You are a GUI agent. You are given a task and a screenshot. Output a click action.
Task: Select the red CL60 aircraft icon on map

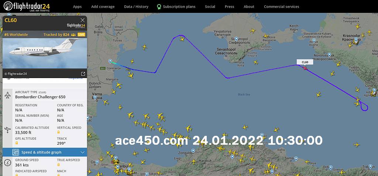305,68
